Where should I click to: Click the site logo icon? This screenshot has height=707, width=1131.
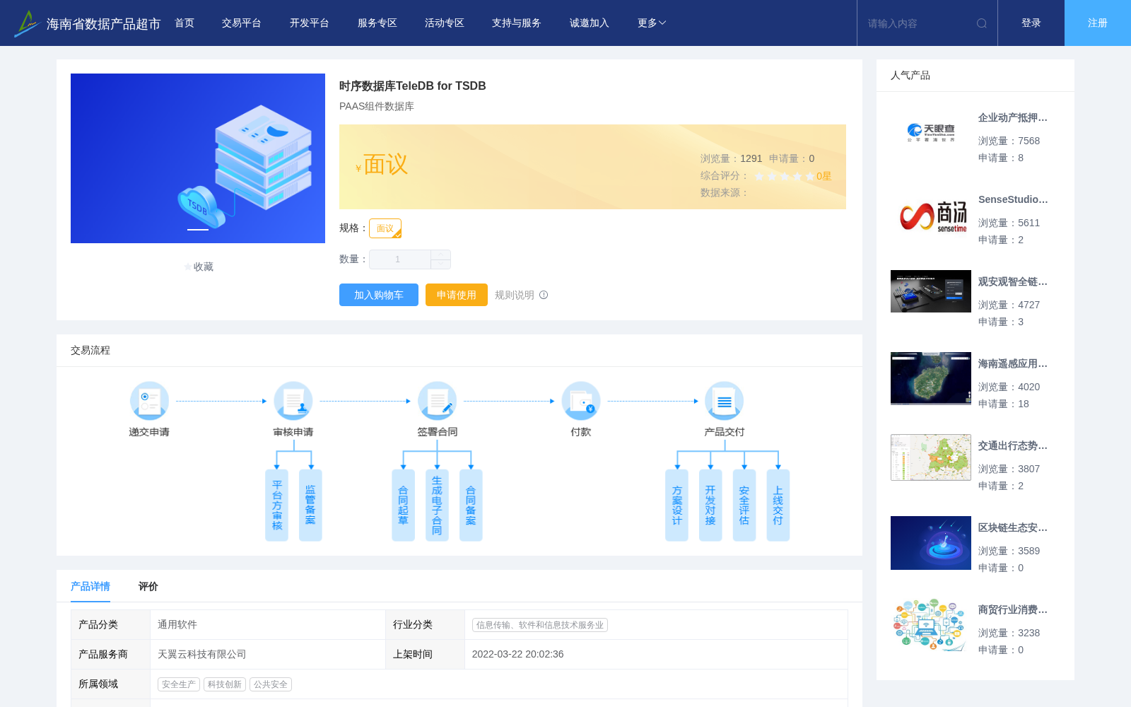click(x=26, y=23)
